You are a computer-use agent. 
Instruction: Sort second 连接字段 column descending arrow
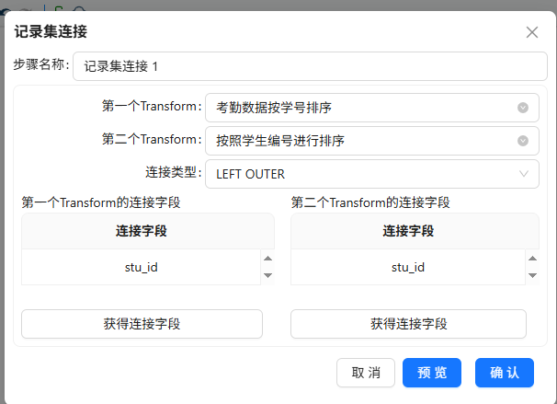coord(532,275)
